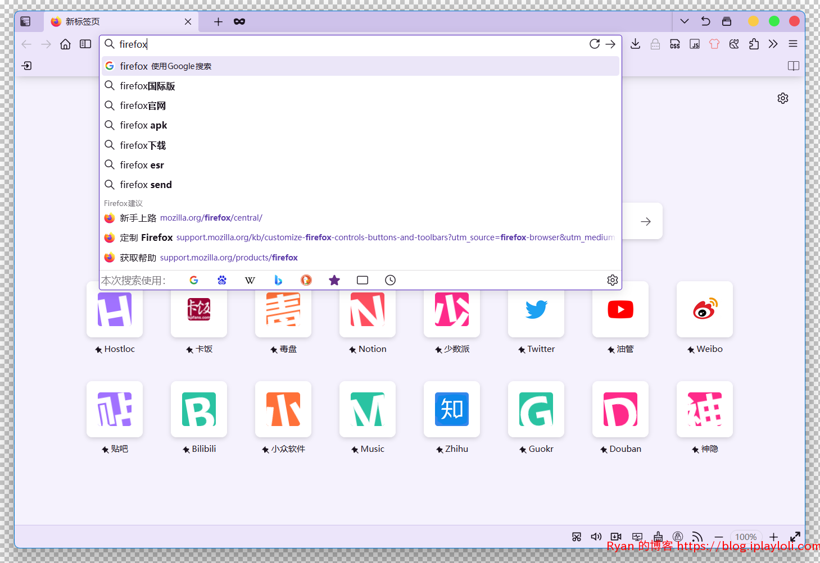The height and width of the screenshot is (563, 820).
Task: Click the JS toggle icon
Action: pyautogui.click(x=695, y=44)
